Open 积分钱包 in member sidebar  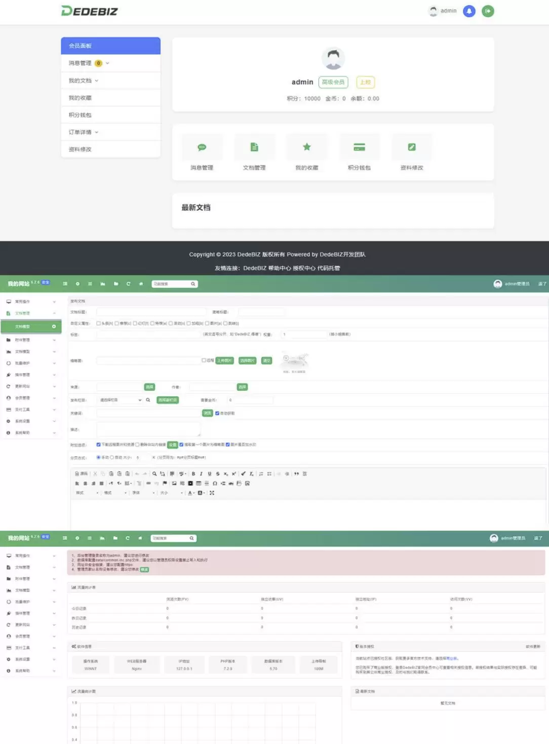[x=110, y=115]
